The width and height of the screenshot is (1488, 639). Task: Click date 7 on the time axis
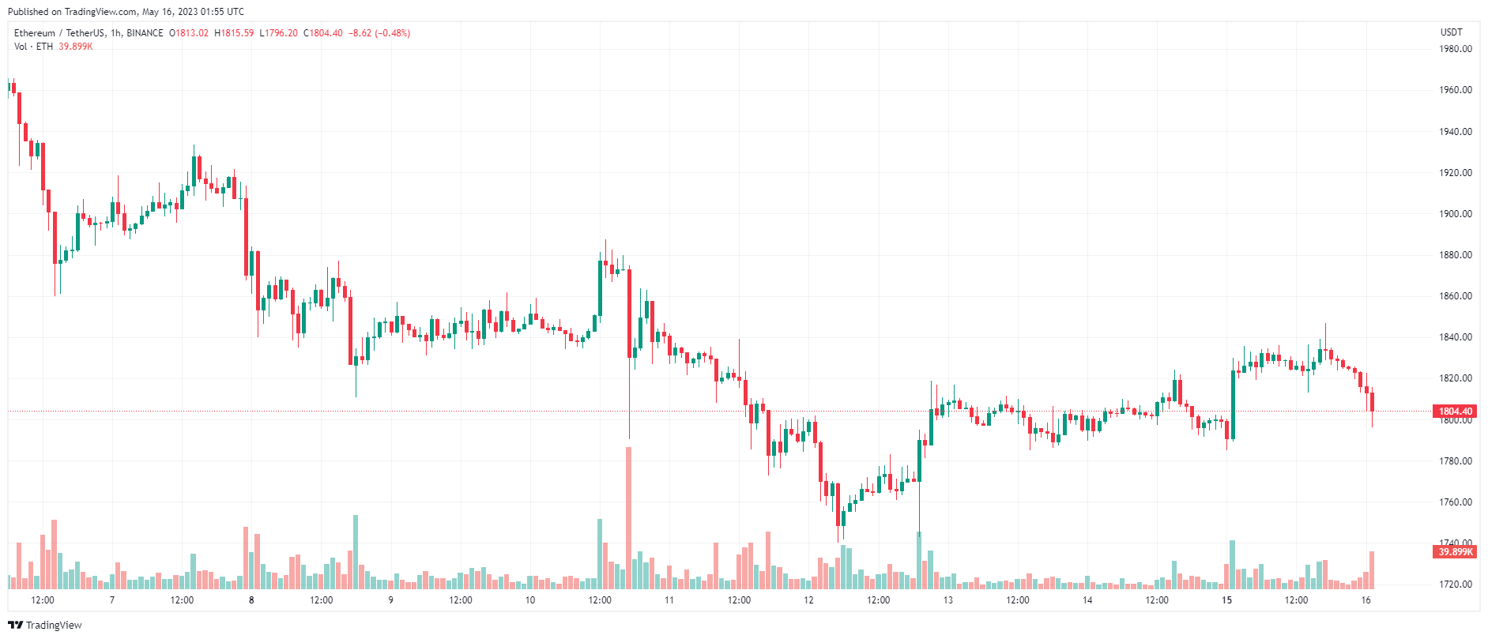pos(112,600)
